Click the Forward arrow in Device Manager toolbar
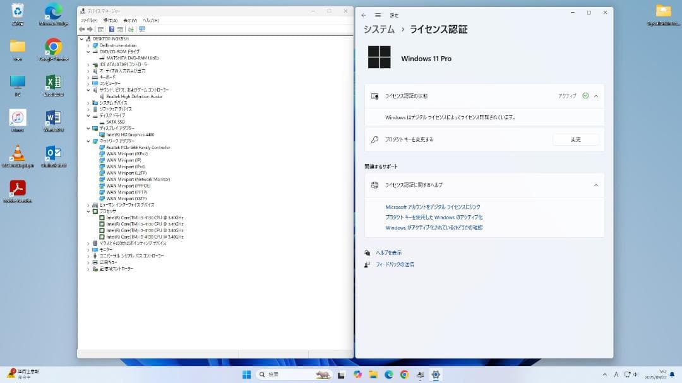Image resolution: width=682 pixels, height=383 pixels. coord(91,29)
